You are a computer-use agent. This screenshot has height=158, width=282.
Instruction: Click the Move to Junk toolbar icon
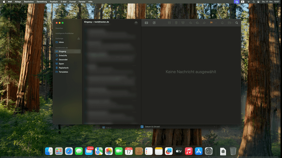coord(183,23)
